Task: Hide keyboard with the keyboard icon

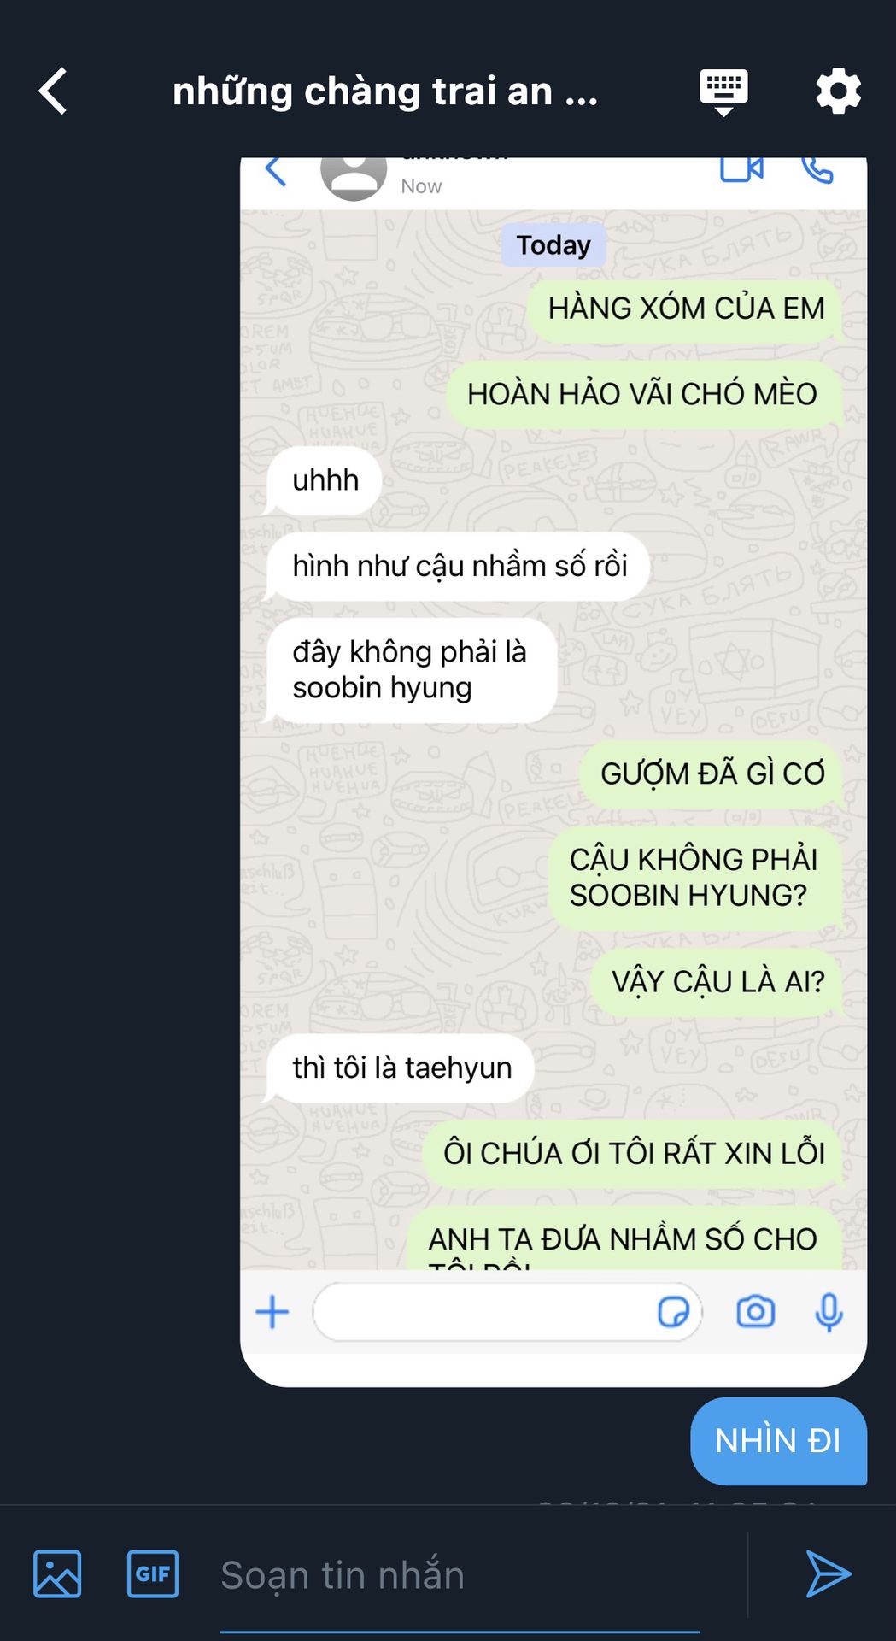Action: (x=723, y=92)
